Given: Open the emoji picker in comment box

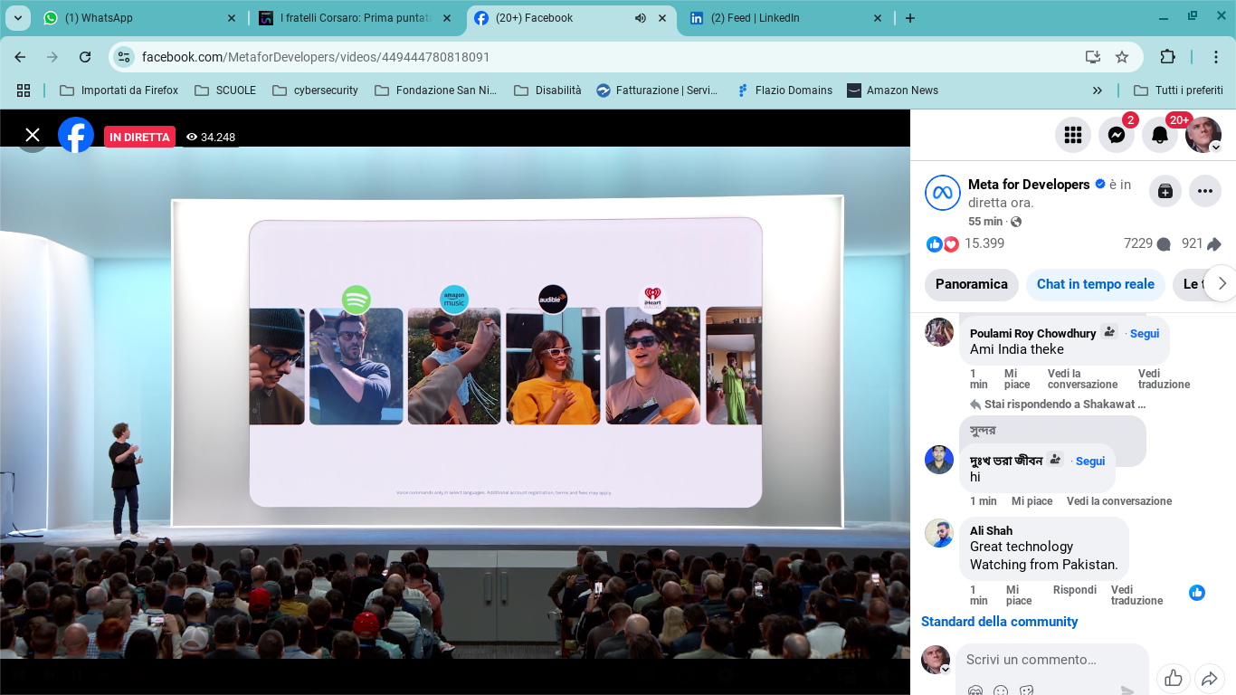Looking at the screenshot, I should pyautogui.click(x=1001, y=690).
